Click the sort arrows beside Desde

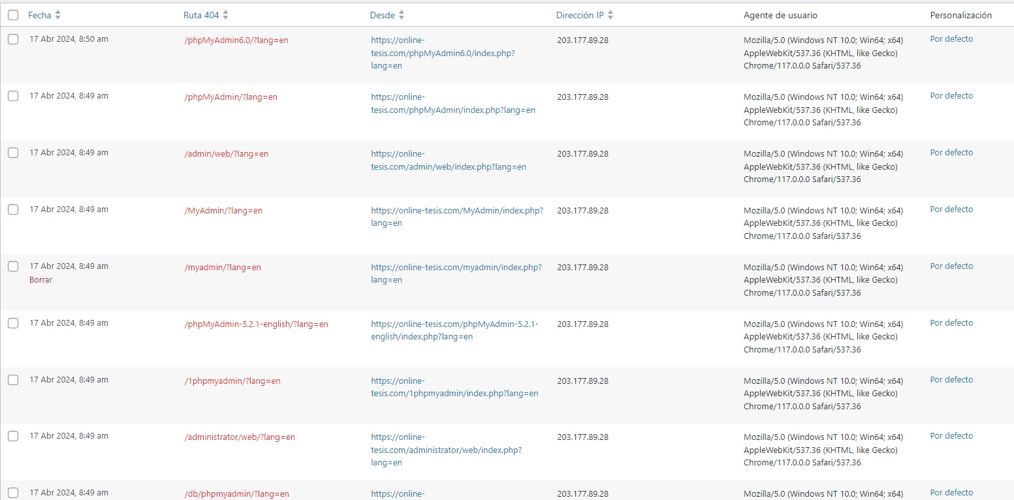402,15
